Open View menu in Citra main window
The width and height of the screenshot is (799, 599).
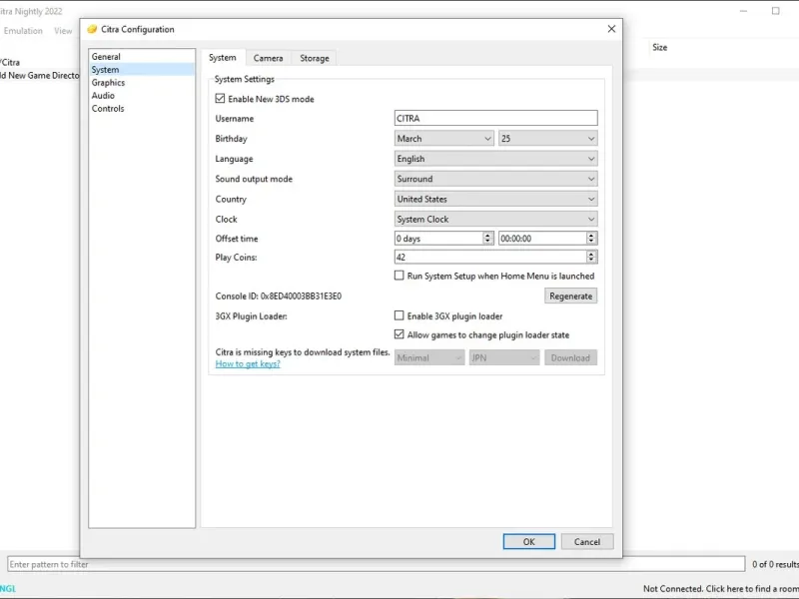[63, 31]
